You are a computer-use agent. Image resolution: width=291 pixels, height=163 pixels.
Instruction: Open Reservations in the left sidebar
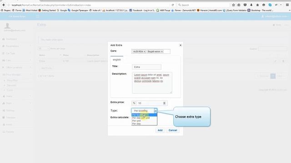pos(12,46)
